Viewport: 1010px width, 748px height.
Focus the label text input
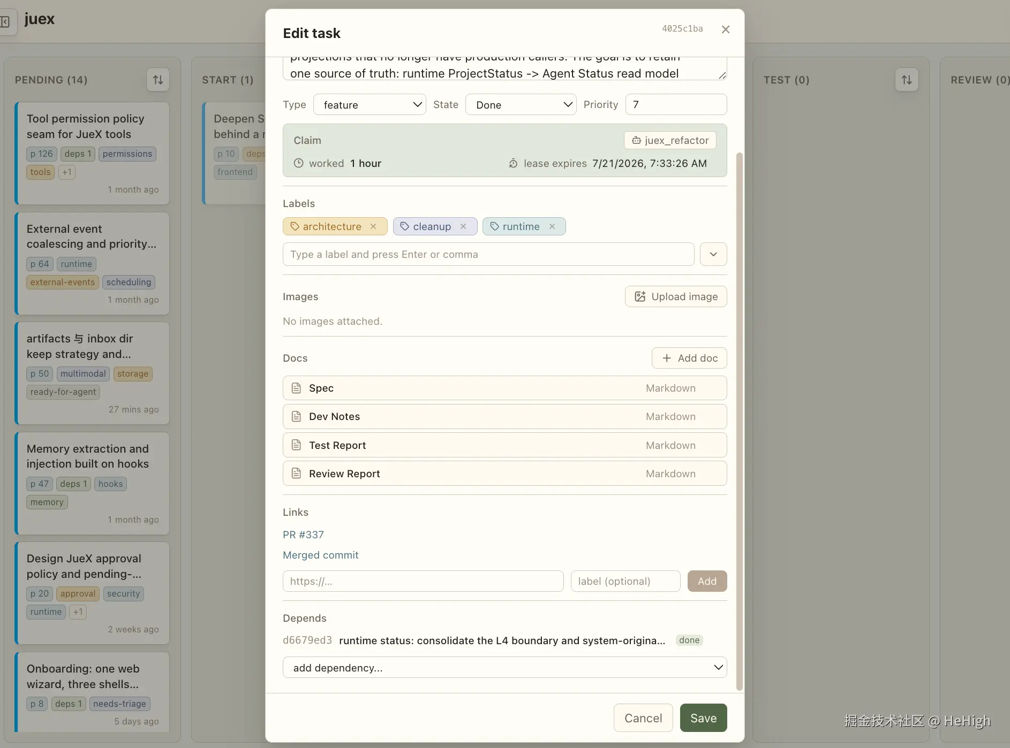tap(488, 254)
